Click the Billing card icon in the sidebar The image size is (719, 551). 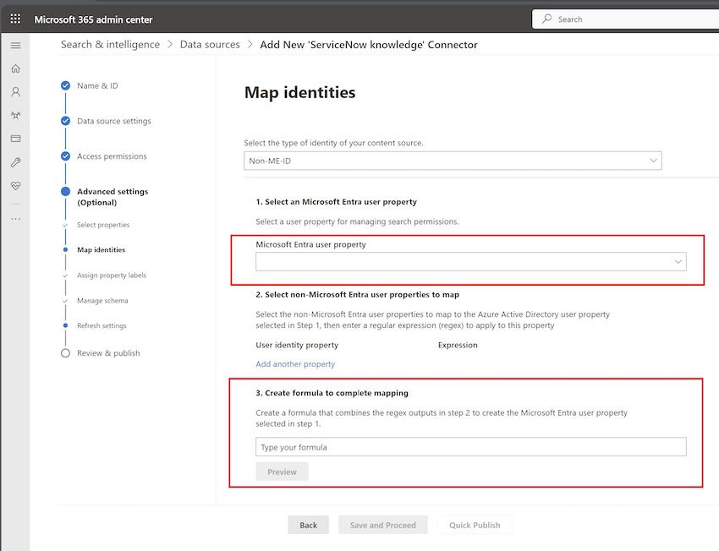point(14,138)
